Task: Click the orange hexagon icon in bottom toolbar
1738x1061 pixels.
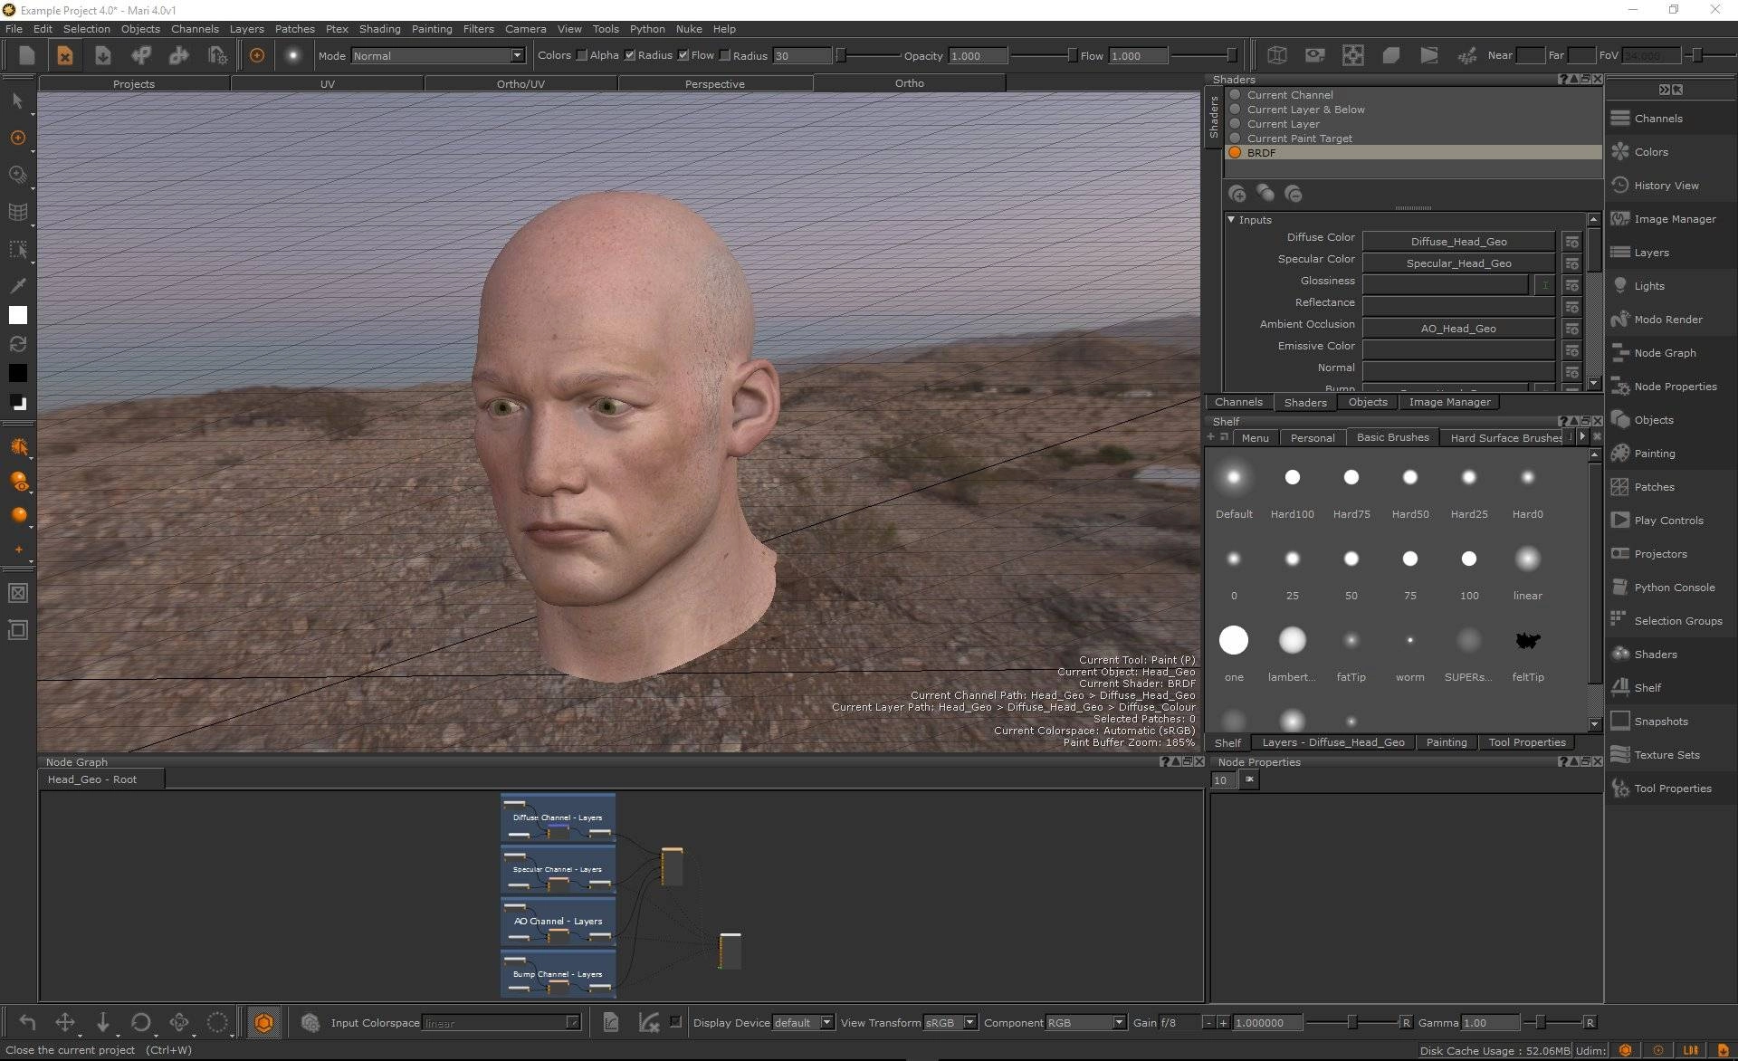Action: coord(263,1023)
